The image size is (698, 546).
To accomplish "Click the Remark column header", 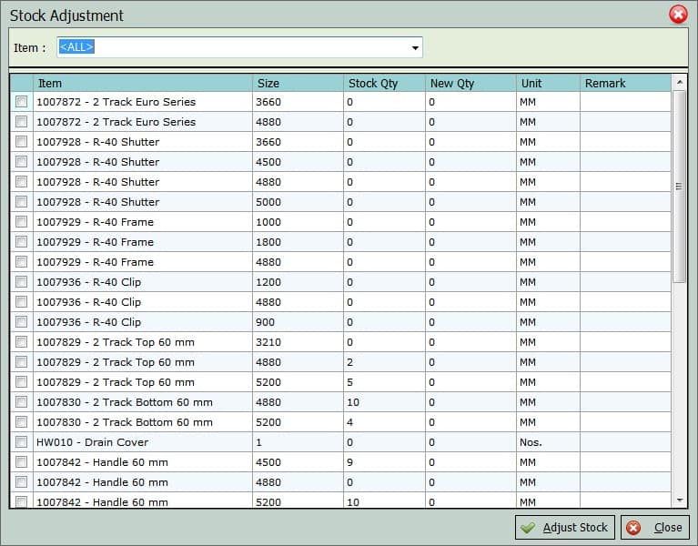I will tap(624, 83).
